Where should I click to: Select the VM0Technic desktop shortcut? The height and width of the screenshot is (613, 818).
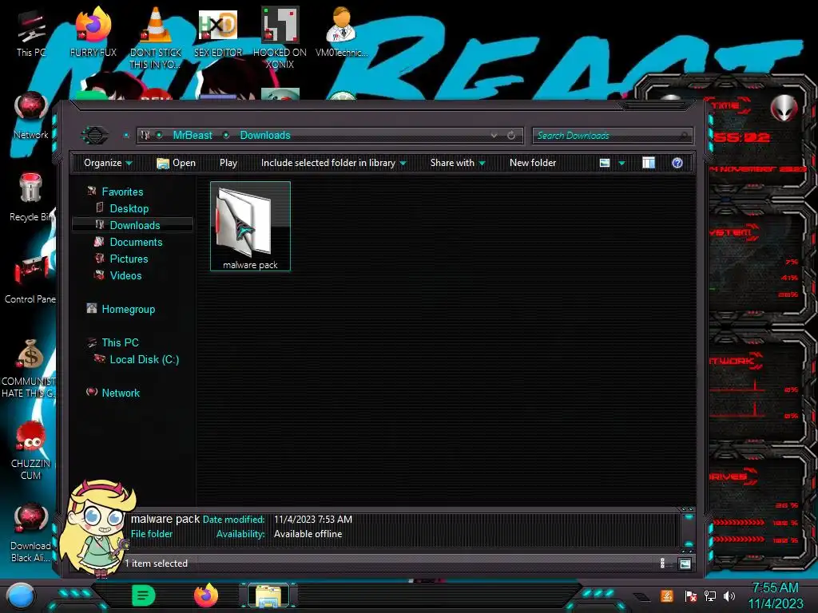342,32
